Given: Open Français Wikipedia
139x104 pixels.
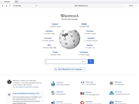Looking at the screenshot, I should point(48,38).
